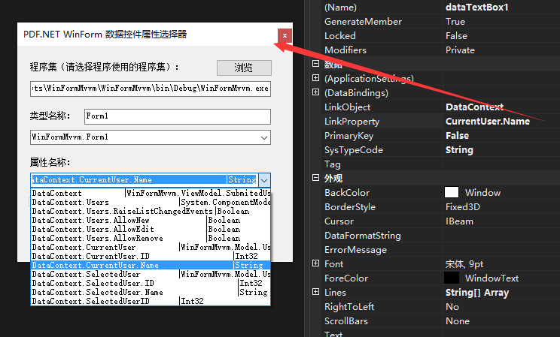The height and width of the screenshot is (337, 560).
Task: Click the dataTextBox1 name value
Action: click(x=476, y=7)
